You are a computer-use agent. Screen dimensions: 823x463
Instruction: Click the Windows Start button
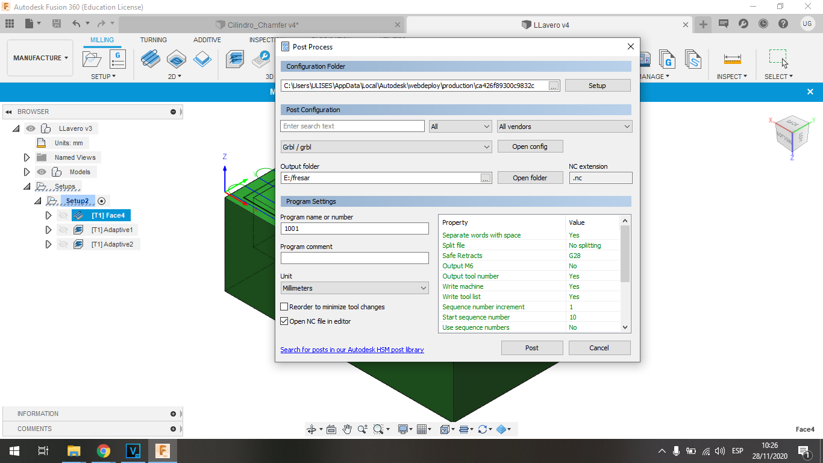[x=14, y=451]
